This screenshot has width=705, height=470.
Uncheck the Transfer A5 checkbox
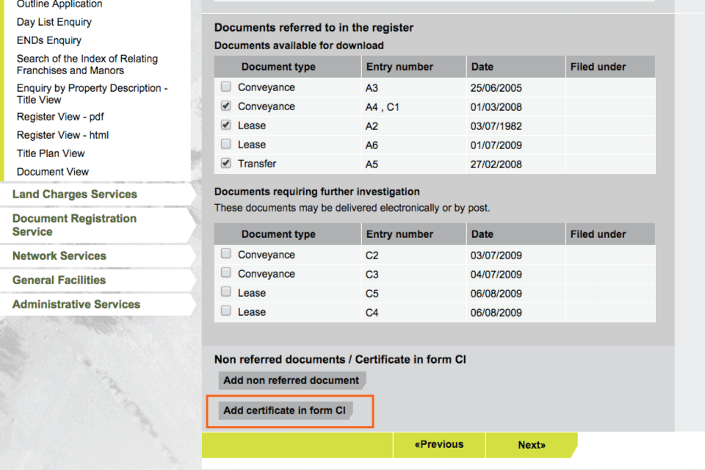(x=226, y=164)
